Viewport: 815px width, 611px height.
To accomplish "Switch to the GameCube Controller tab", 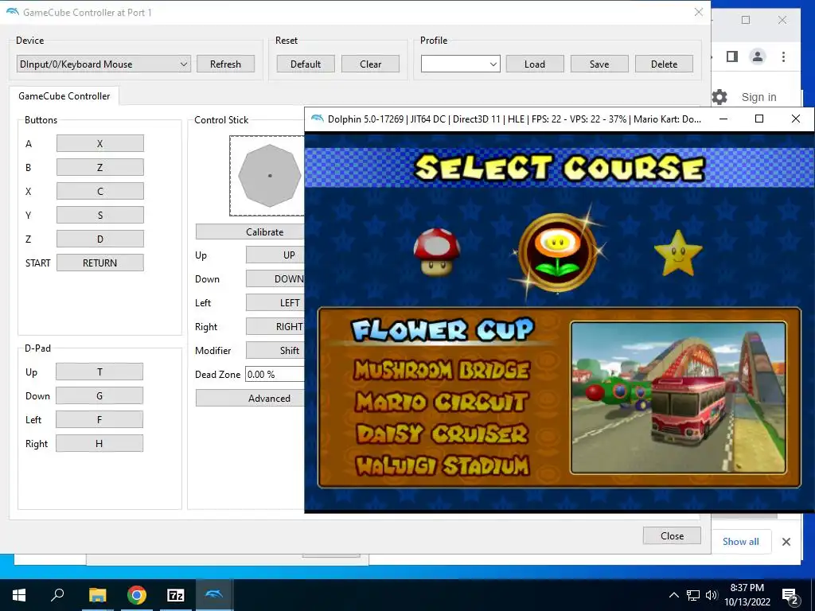I will (x=64, y=96).
